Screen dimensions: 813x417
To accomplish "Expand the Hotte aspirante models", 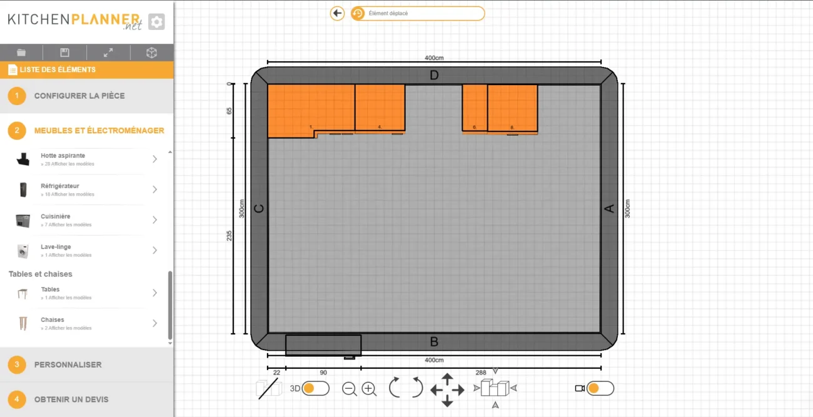I will click(x=154, y=159).
